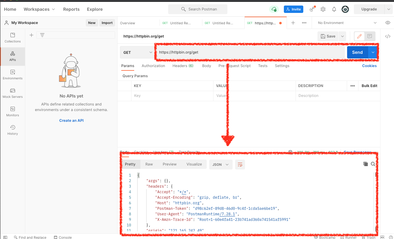Viewport: 394px width, 239px height.
Task: Switch to the Overview tab
Action: 127,23
